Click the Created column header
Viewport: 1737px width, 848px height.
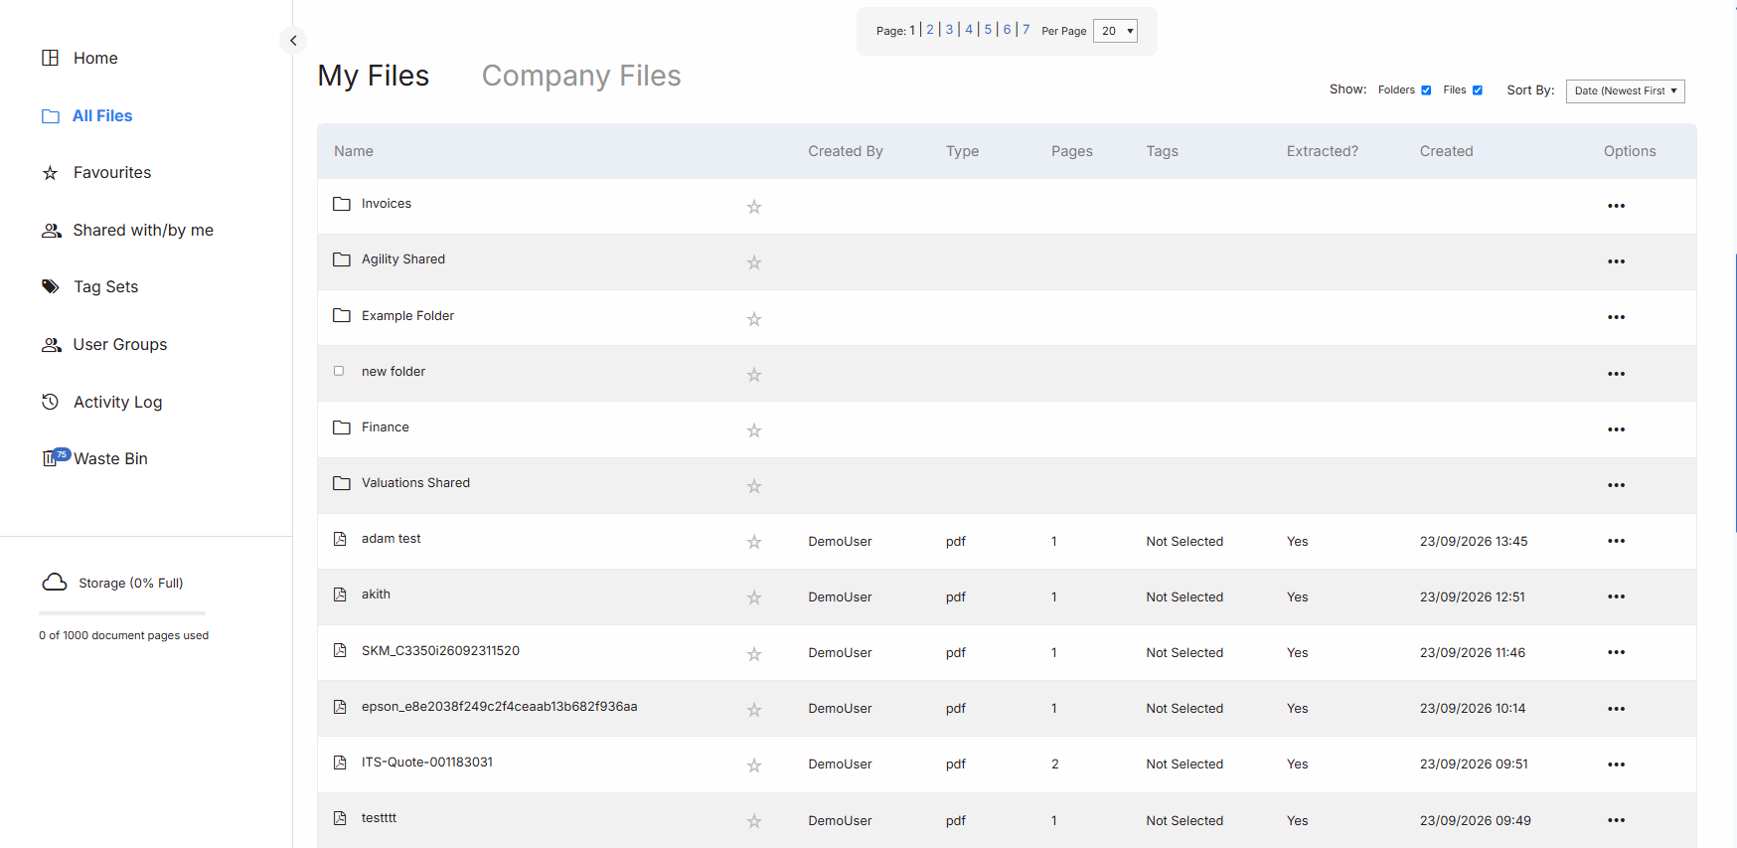[1446, 151]
